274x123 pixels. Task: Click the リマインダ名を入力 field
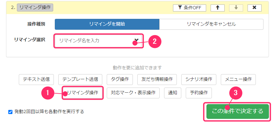(x=98, y=41)
